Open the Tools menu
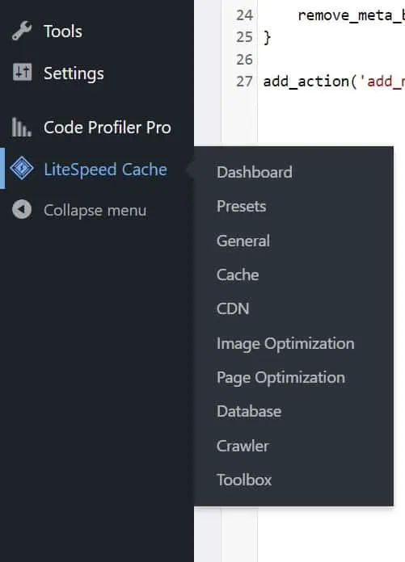Screen dimensions: 405x562 [x=63, y=31]
